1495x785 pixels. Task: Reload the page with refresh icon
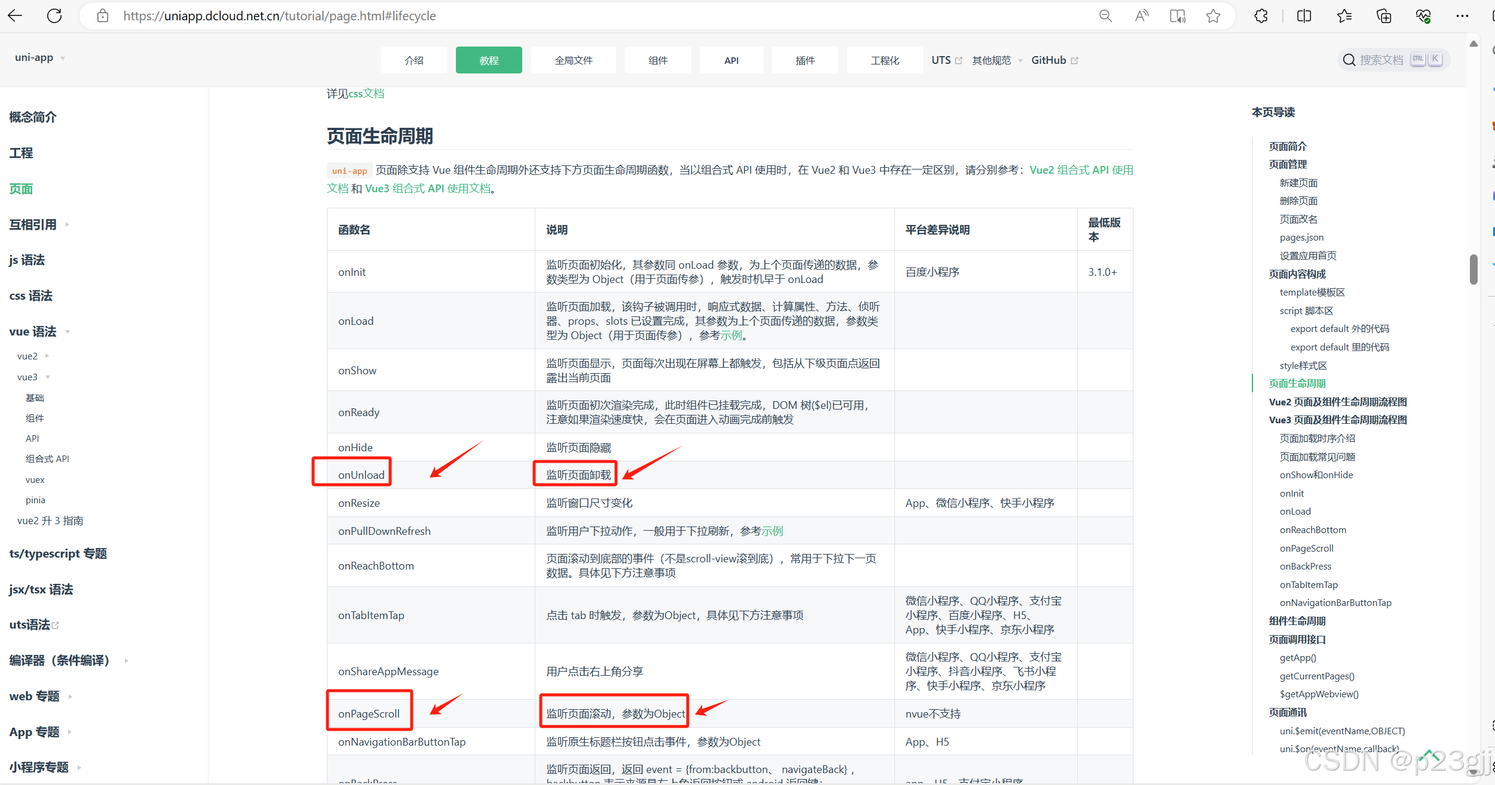coord(54,16)
